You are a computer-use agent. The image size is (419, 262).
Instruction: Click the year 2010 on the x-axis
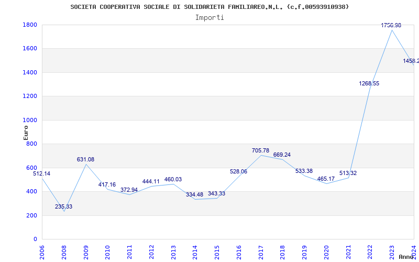pyautogui.click(x=108, y=253)
